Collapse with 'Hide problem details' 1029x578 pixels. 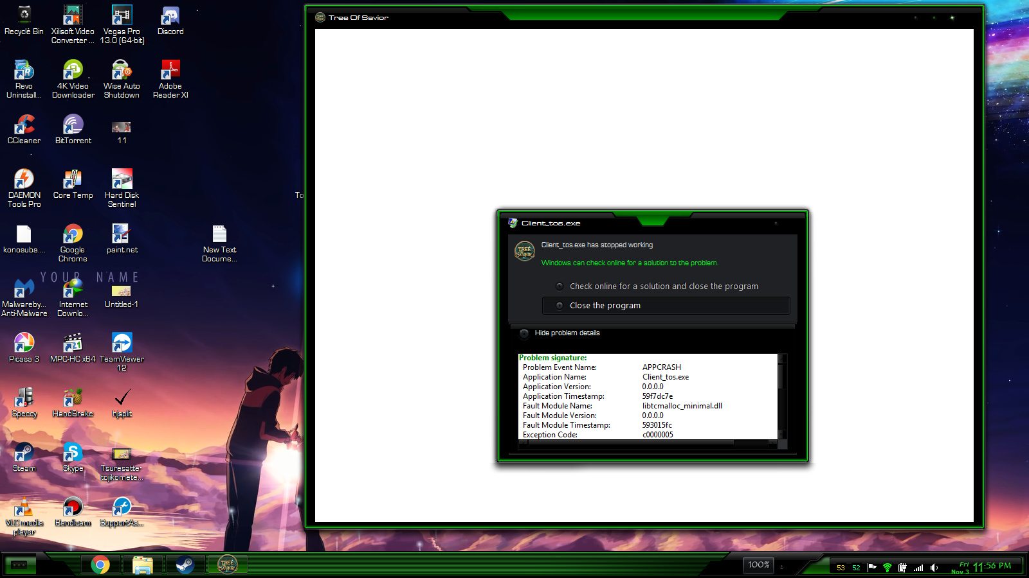click(x=567, y=333)
